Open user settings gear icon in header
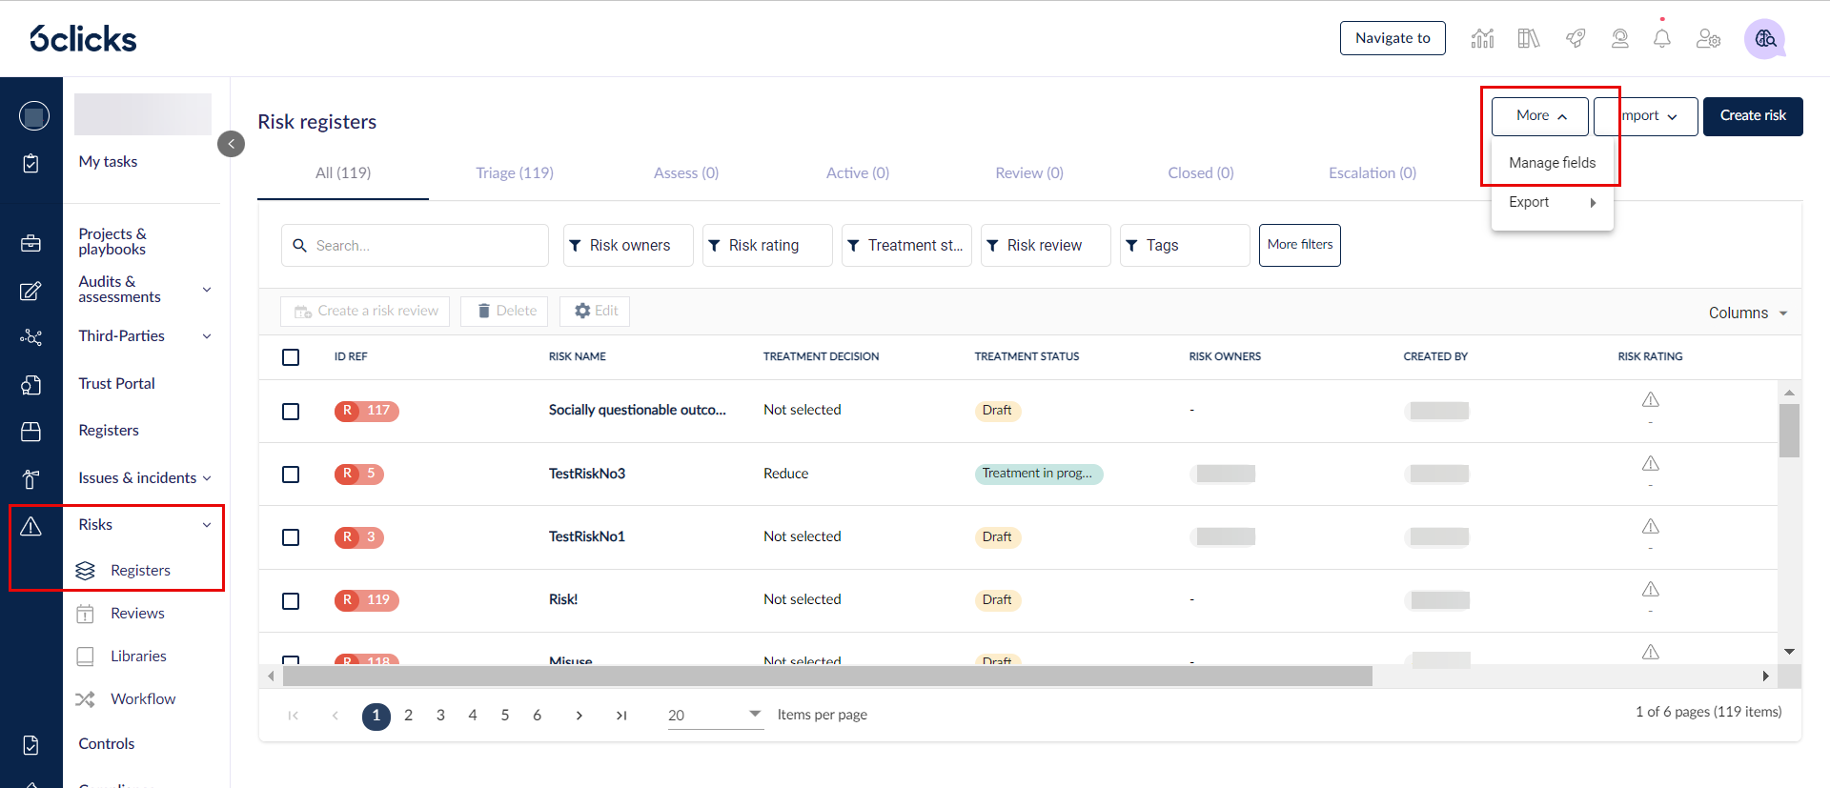Screen dimensions: 1830x788 (1708, 38)
